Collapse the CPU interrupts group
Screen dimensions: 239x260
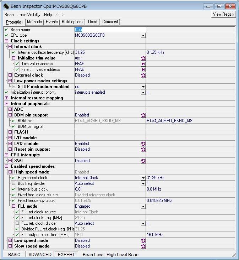pyautogui.click(x=7, y=155)
